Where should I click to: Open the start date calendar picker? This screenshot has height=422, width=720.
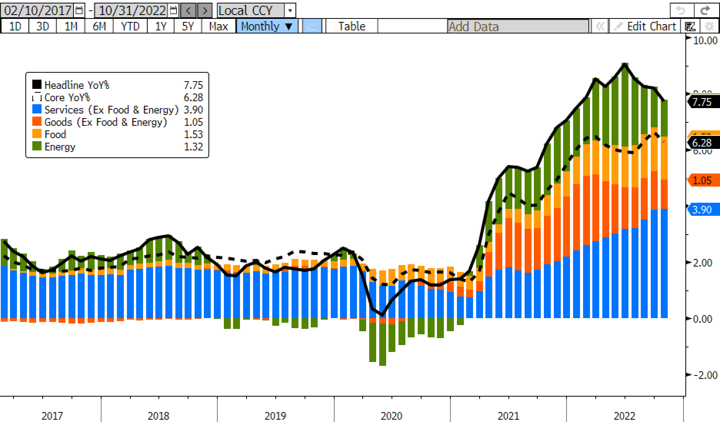click(79, 10)
